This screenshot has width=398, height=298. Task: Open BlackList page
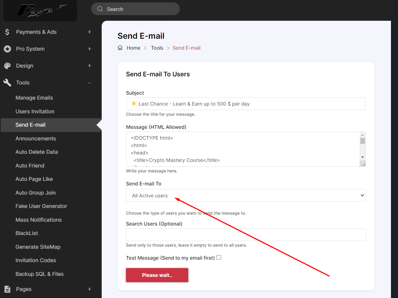click(27, 233)
